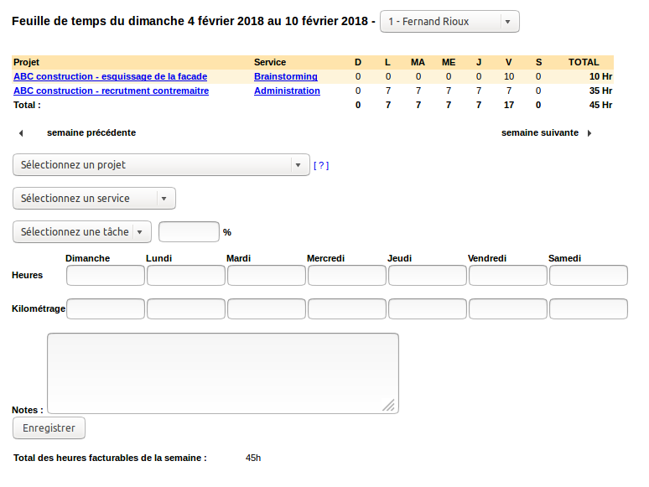The image size is (649, 487).
Task: Focus the Dimanche hours field
Action: (106, 276)
